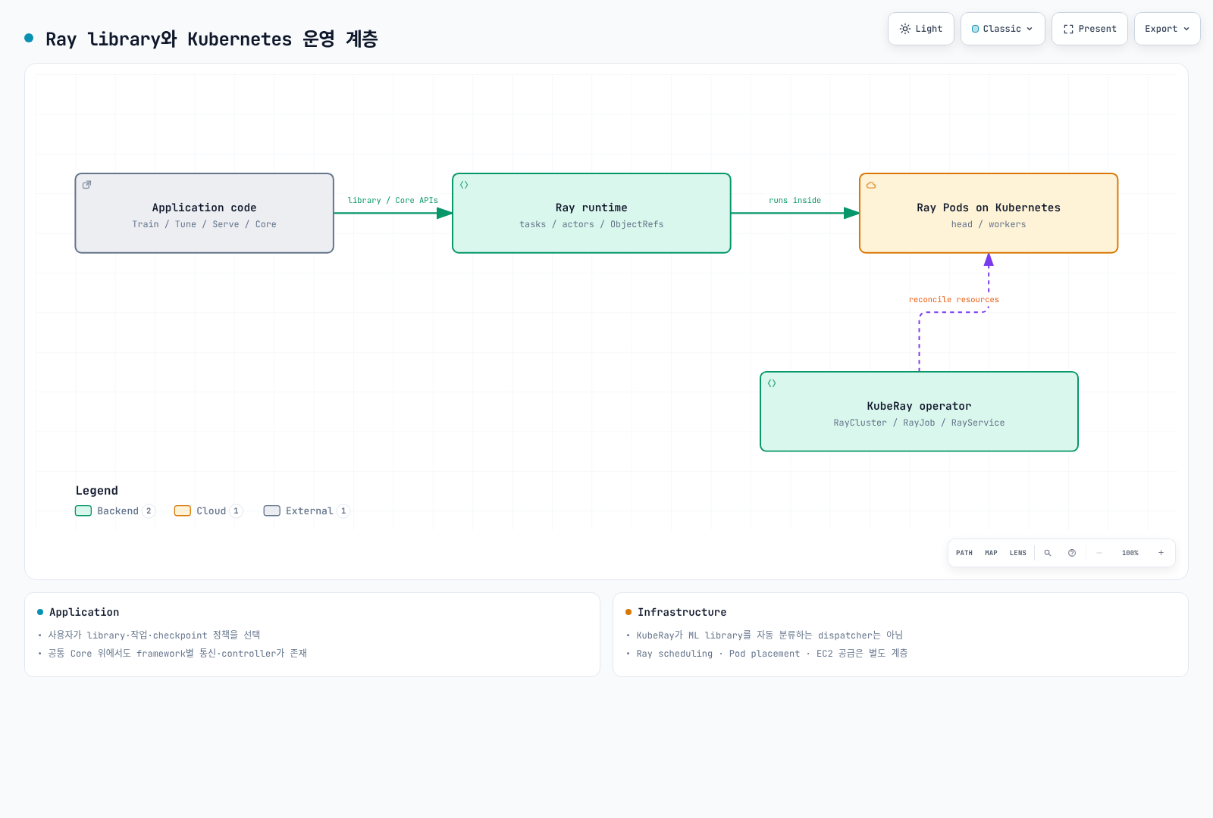Toggle External legend filter
Screen dimensions: 1213x818
306,511
